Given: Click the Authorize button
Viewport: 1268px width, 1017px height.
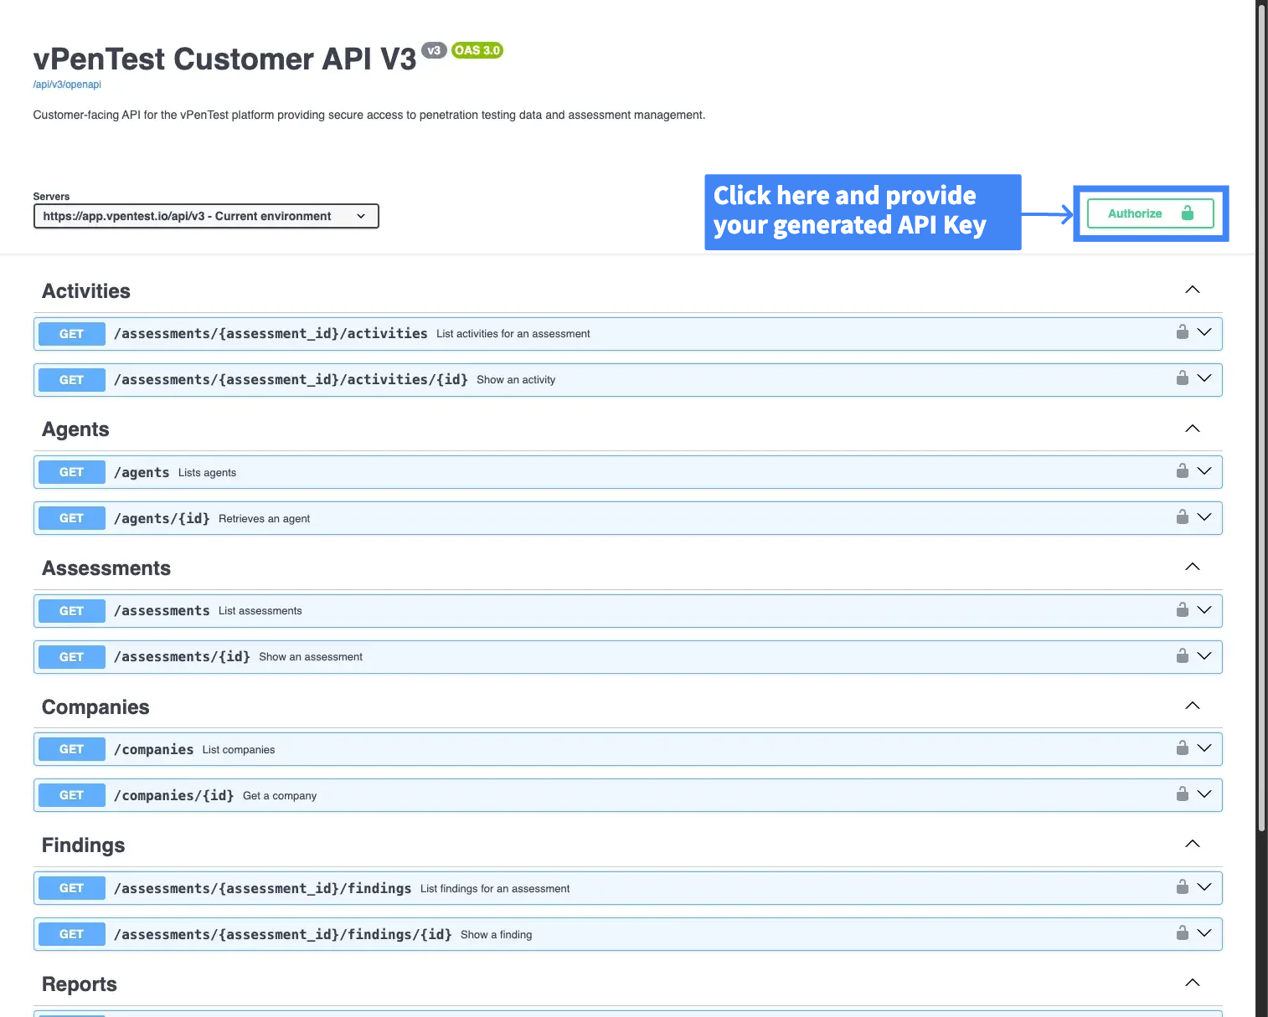Looking at the screenshot, I should [1150, 213].
